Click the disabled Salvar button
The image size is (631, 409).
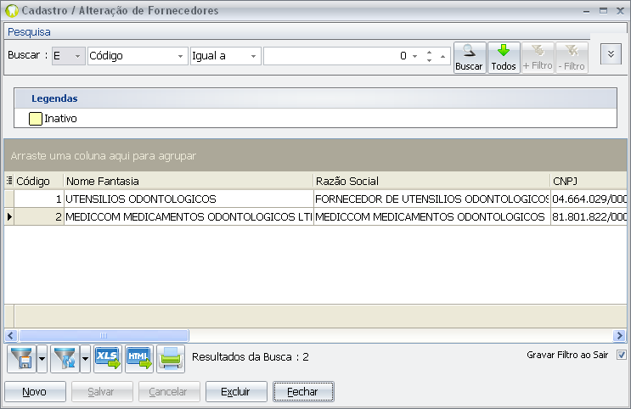pos(102,391)
